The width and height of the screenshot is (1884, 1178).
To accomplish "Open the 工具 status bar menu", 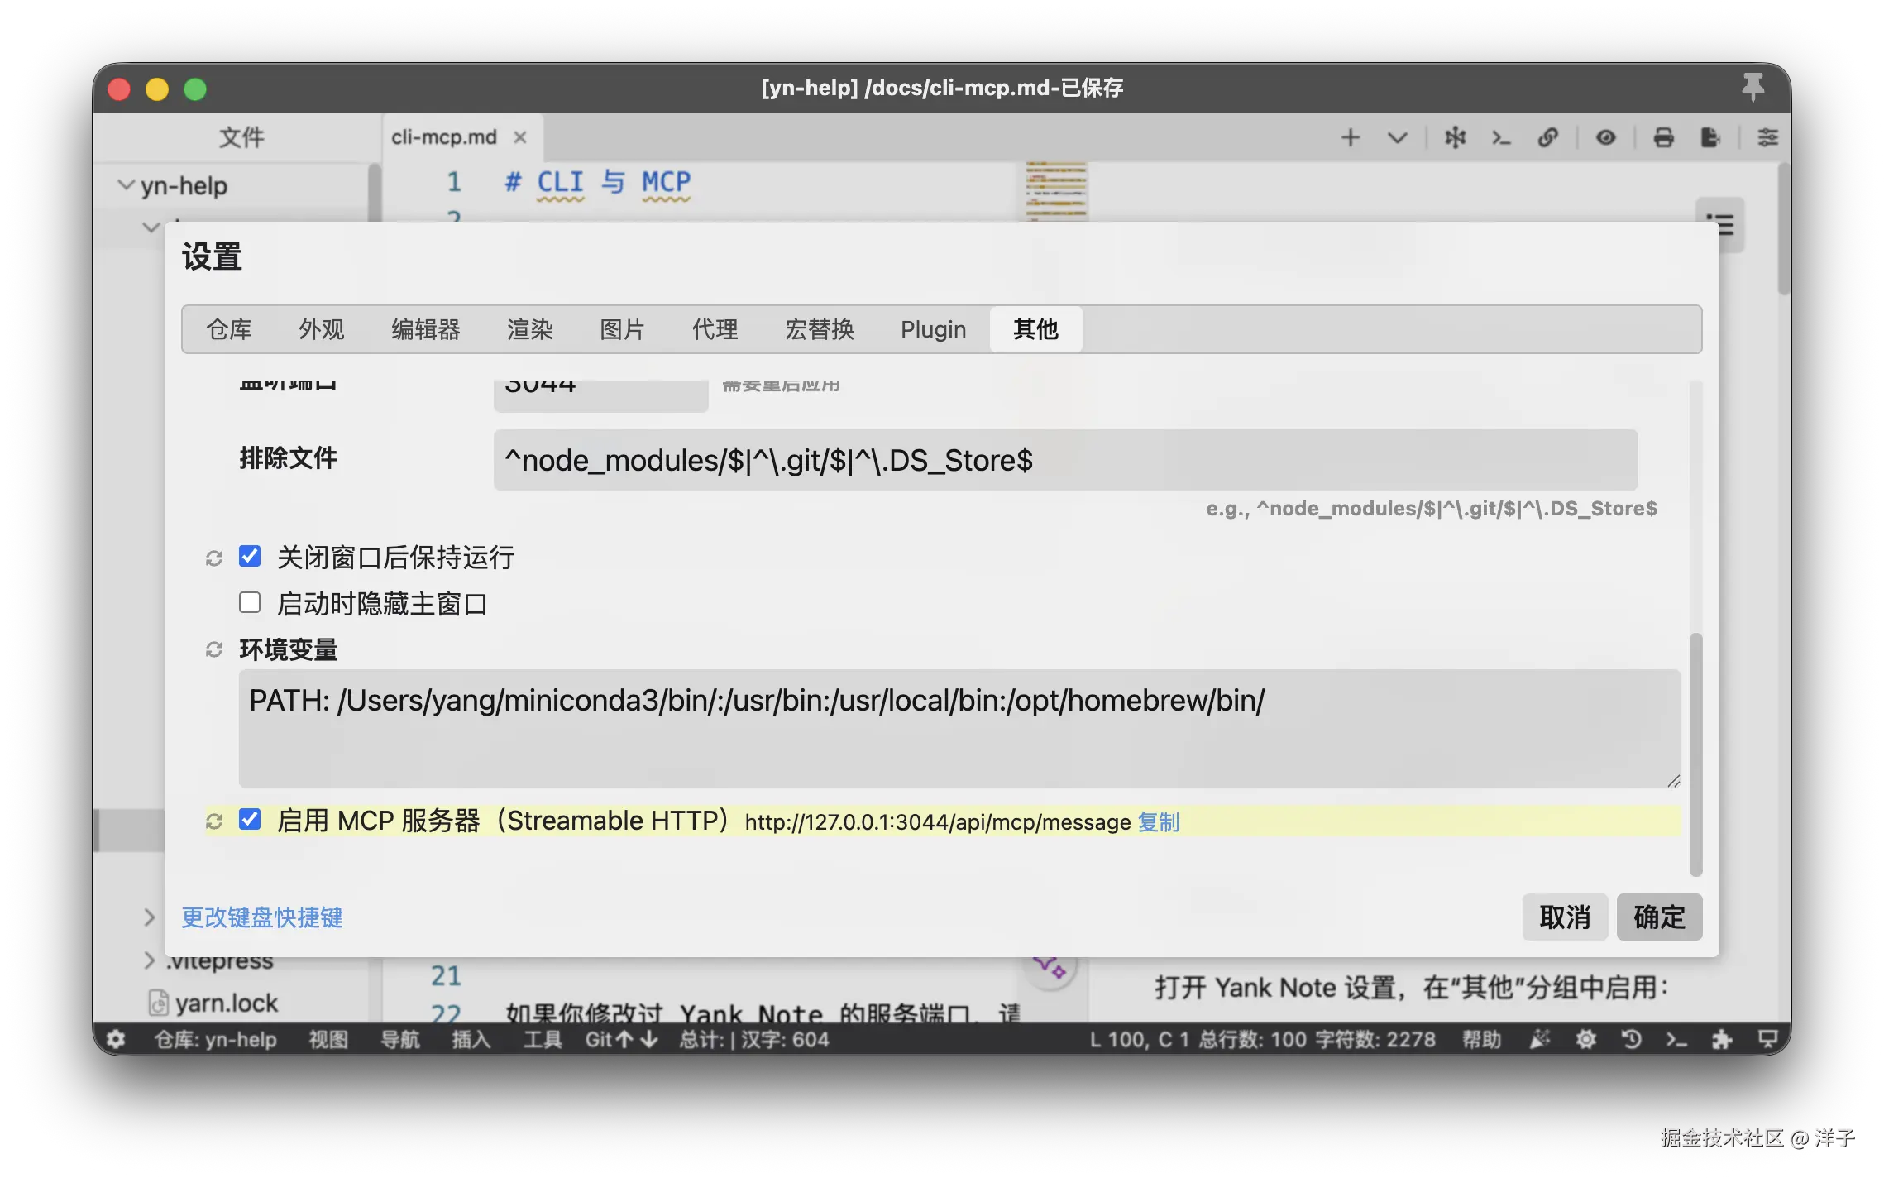I will tap(542, 1039).
